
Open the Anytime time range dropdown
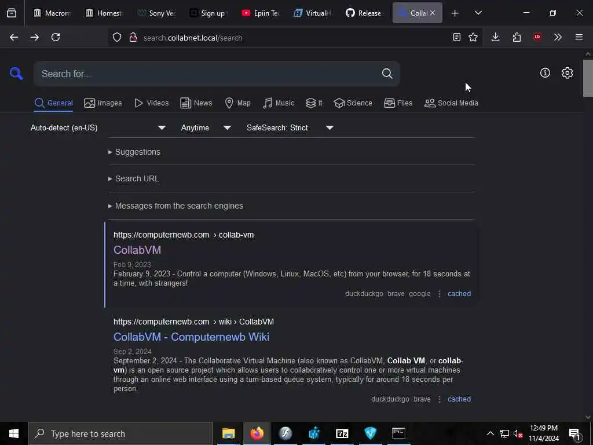(x=206, y=127)
